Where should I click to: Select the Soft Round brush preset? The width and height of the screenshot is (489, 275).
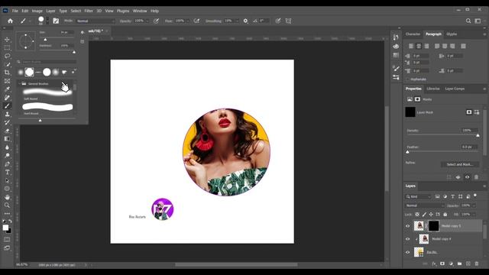[47, 93]
